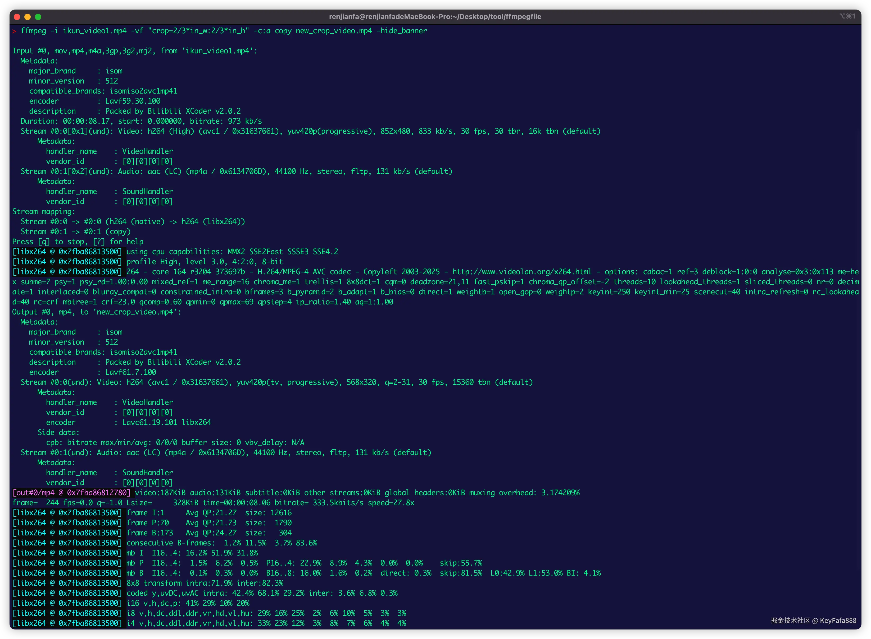Click the ⌥⌘1 shortcut indicator
Image resolution: width=871 pixels, height=639 pixels.
point(847,16)
